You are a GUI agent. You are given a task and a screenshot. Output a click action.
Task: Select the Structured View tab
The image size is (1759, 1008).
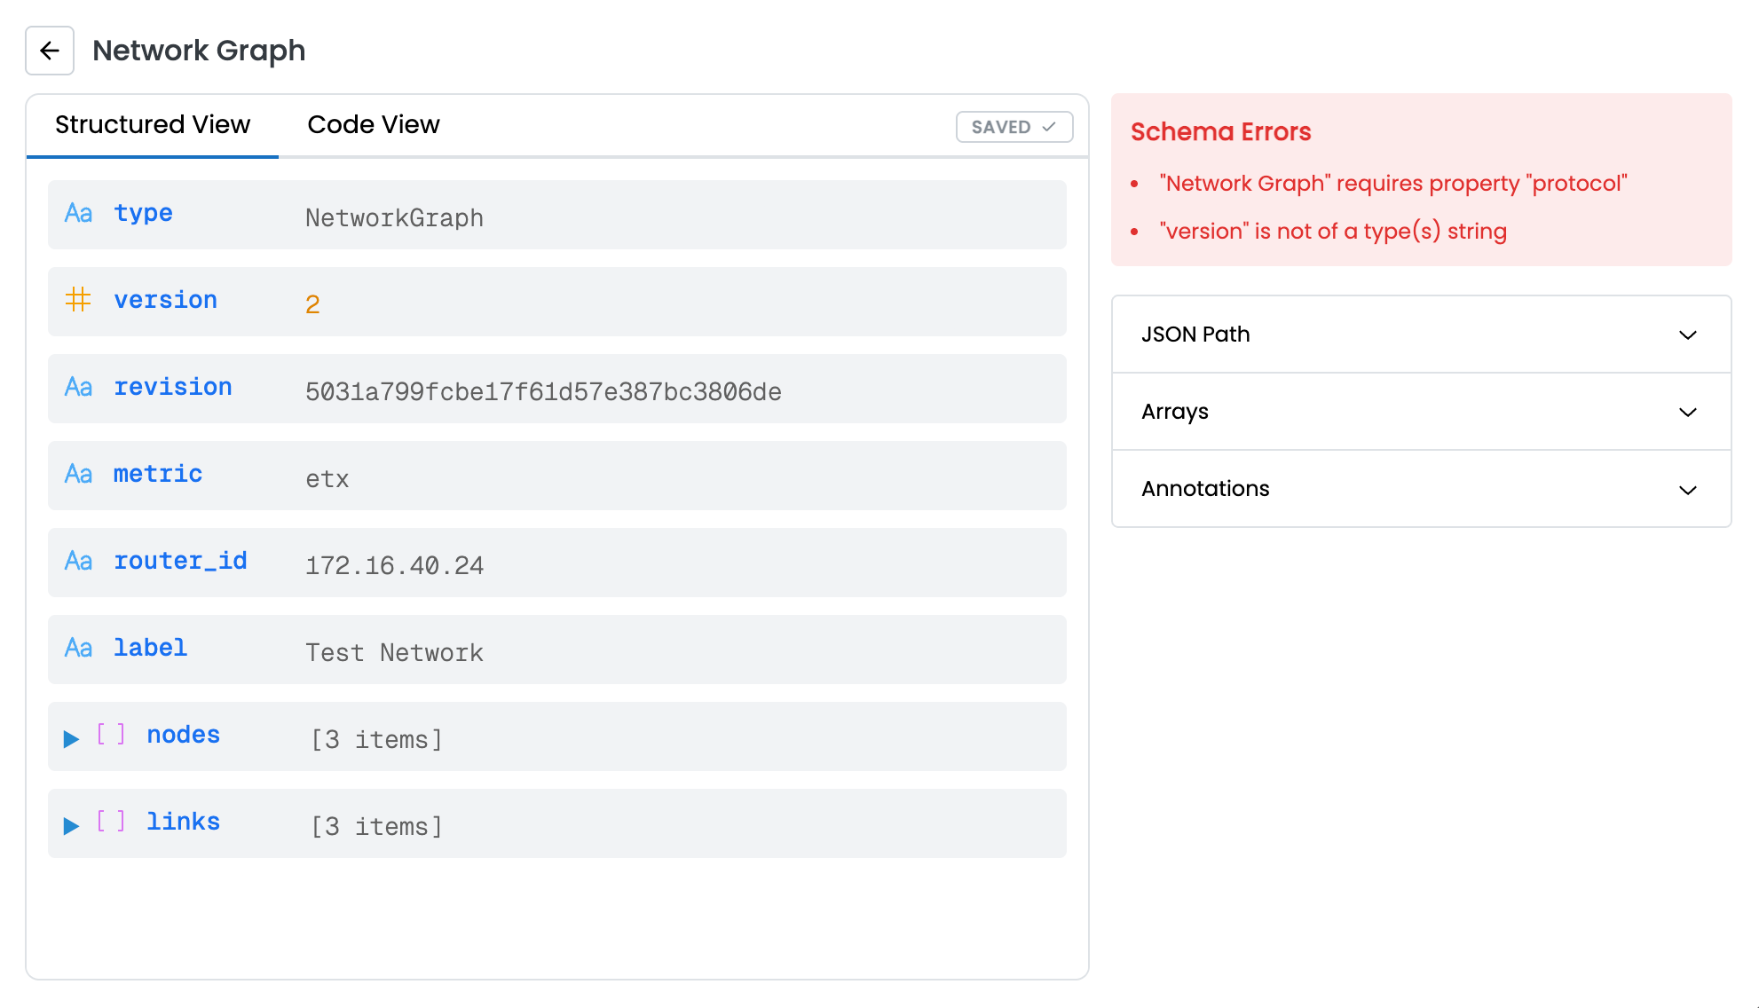point(153,125)
